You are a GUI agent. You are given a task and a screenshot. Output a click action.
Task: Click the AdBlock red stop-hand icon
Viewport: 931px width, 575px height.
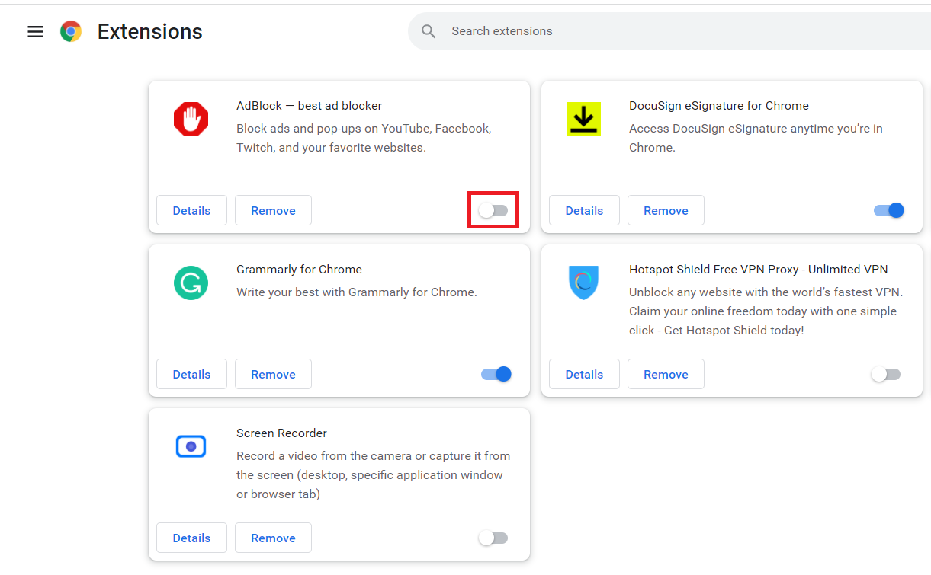[191, 120]
